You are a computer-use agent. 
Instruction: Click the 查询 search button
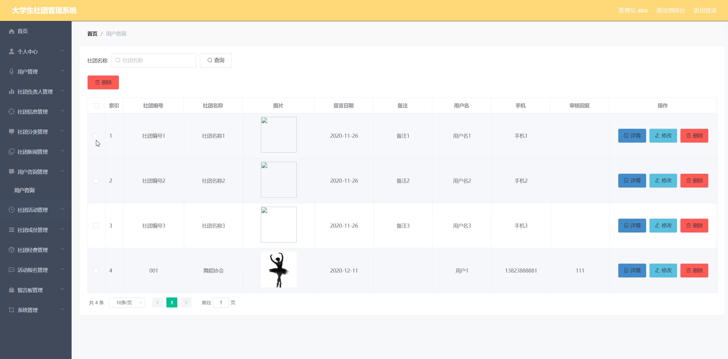point(216,60)
